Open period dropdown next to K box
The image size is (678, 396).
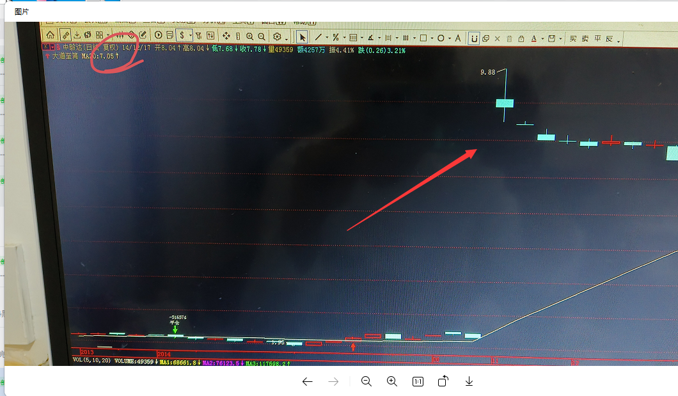click(52, 47)
